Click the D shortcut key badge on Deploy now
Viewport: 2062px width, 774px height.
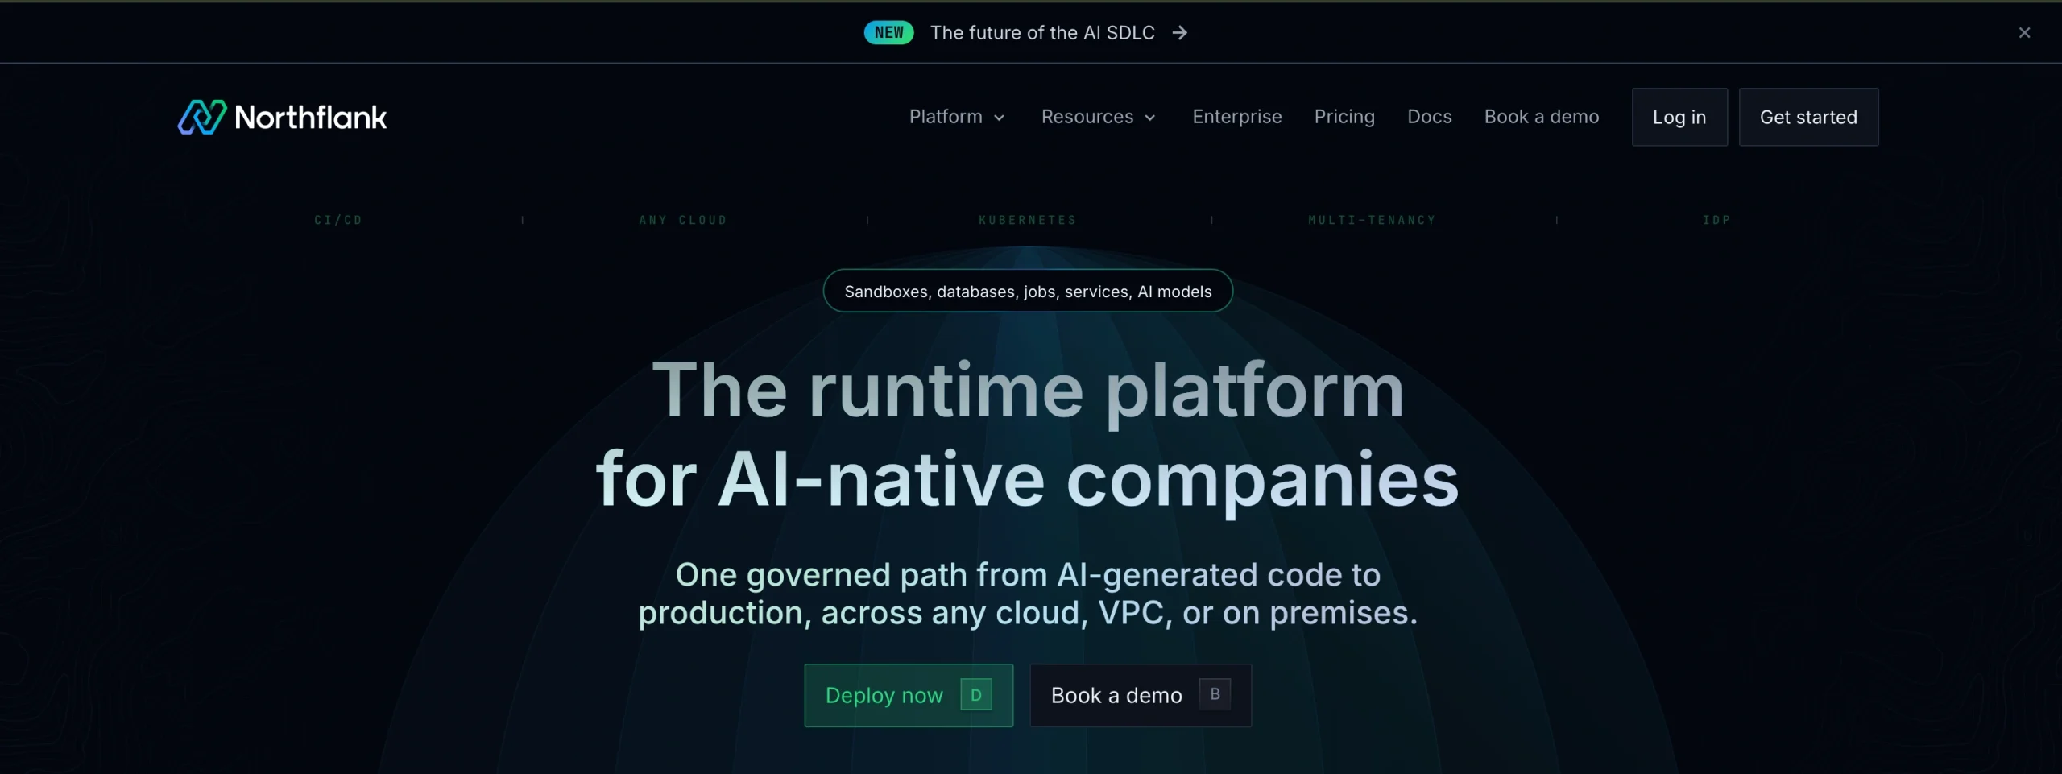[975, 695]
